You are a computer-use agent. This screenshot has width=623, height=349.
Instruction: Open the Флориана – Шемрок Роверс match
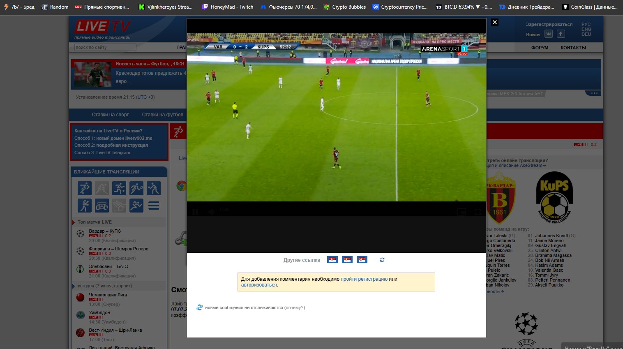coord(118,249)
